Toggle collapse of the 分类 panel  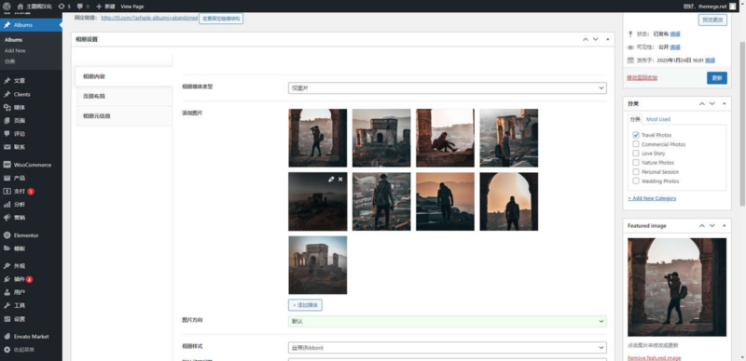point(725,103)
